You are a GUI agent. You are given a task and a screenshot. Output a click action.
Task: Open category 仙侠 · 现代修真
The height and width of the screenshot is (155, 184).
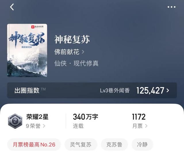76,63
